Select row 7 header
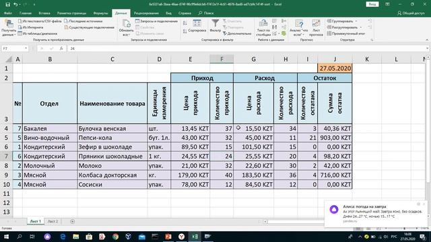The width and height of the screenshot is (431, 242). [6, 157]
